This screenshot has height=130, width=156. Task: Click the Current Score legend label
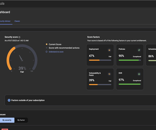(55, 44)
